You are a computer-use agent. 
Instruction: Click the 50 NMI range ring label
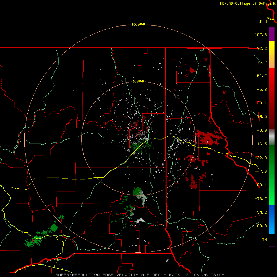(138, 81)
